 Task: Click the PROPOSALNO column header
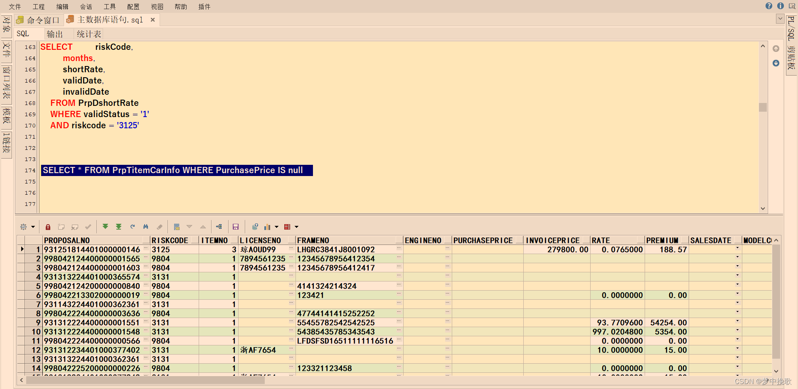click(96, 240)
